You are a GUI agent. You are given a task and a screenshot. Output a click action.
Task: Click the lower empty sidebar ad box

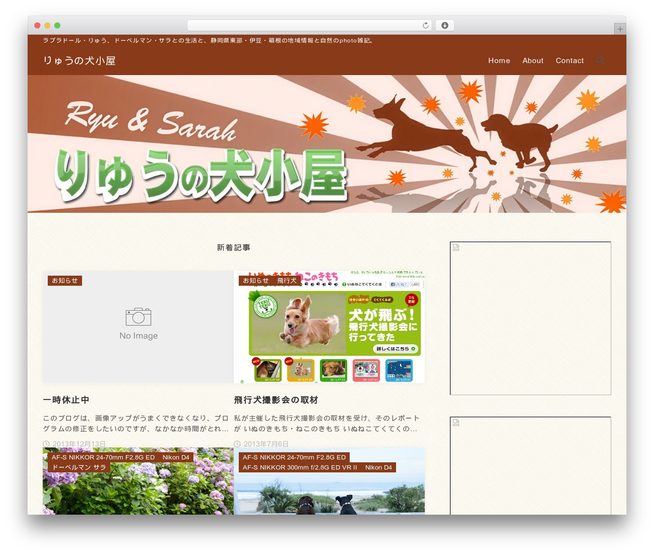(x=530, y=466)
